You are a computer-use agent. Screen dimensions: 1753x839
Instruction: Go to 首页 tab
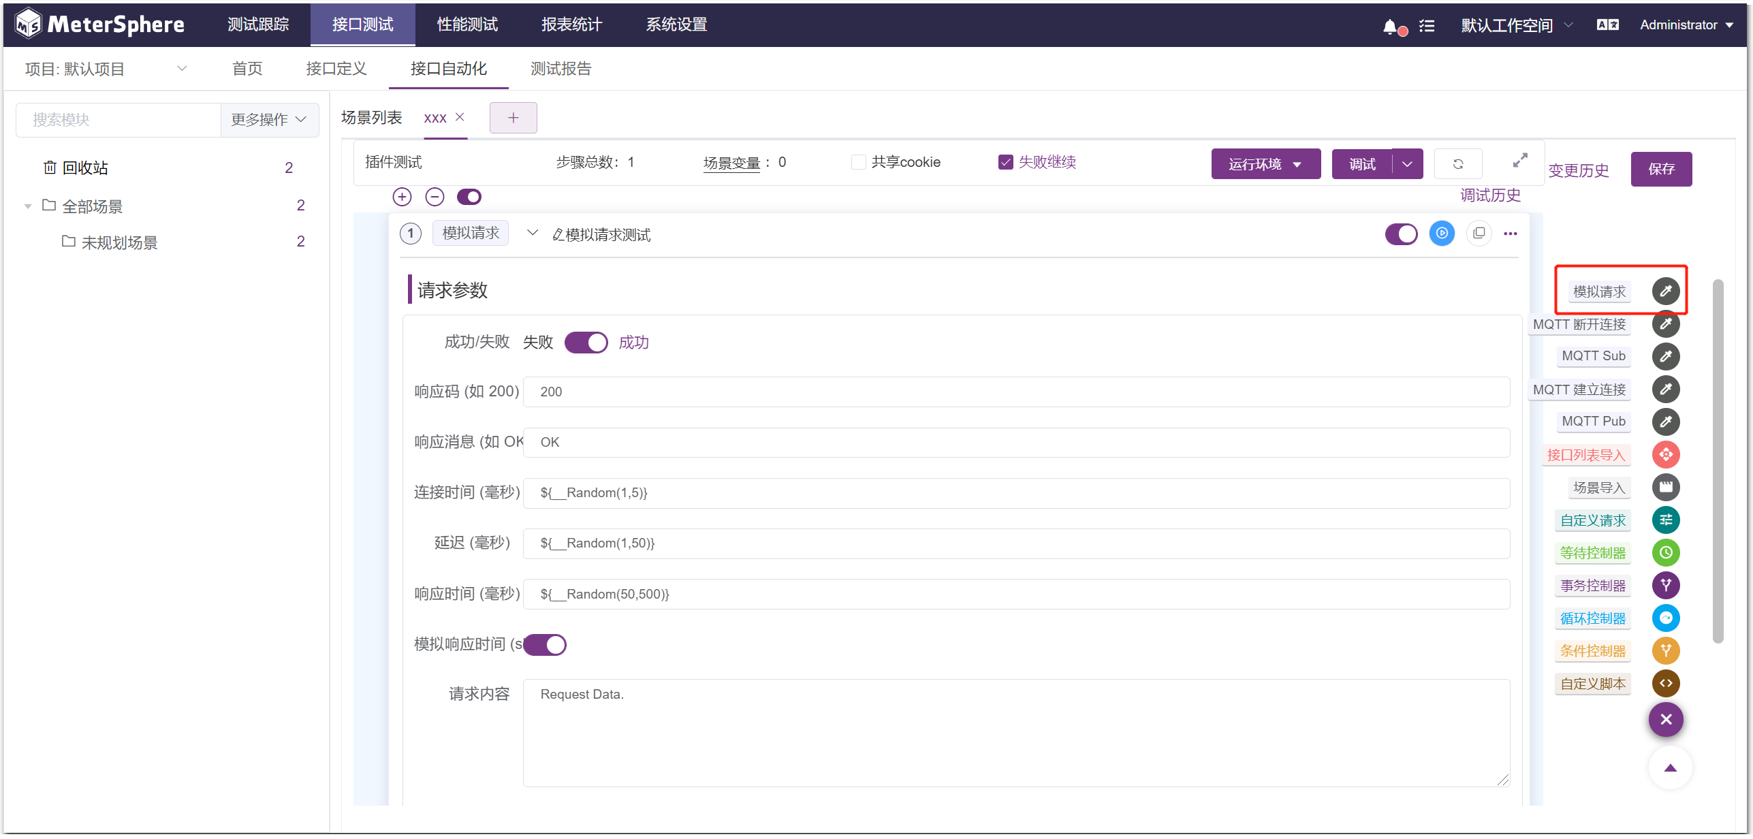click(247, 69)
